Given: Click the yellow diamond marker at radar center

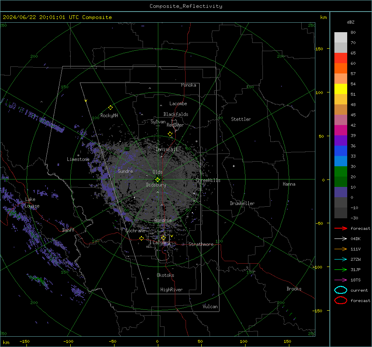Looking at the screenshot, I should click(158, 179).
